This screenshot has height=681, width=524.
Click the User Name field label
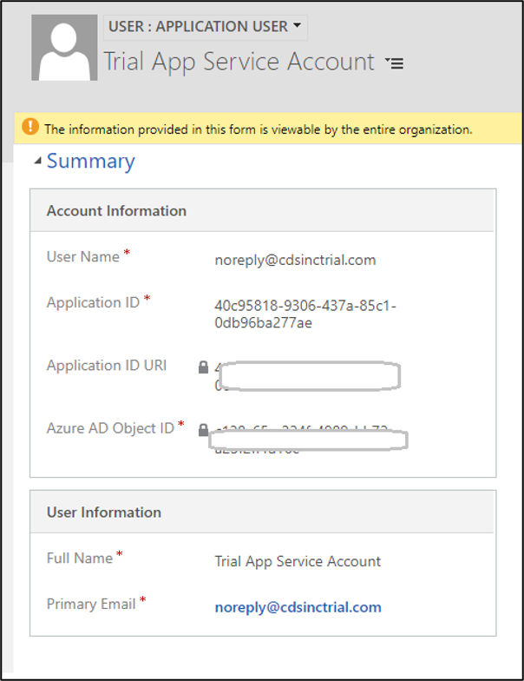pos(83,257)
